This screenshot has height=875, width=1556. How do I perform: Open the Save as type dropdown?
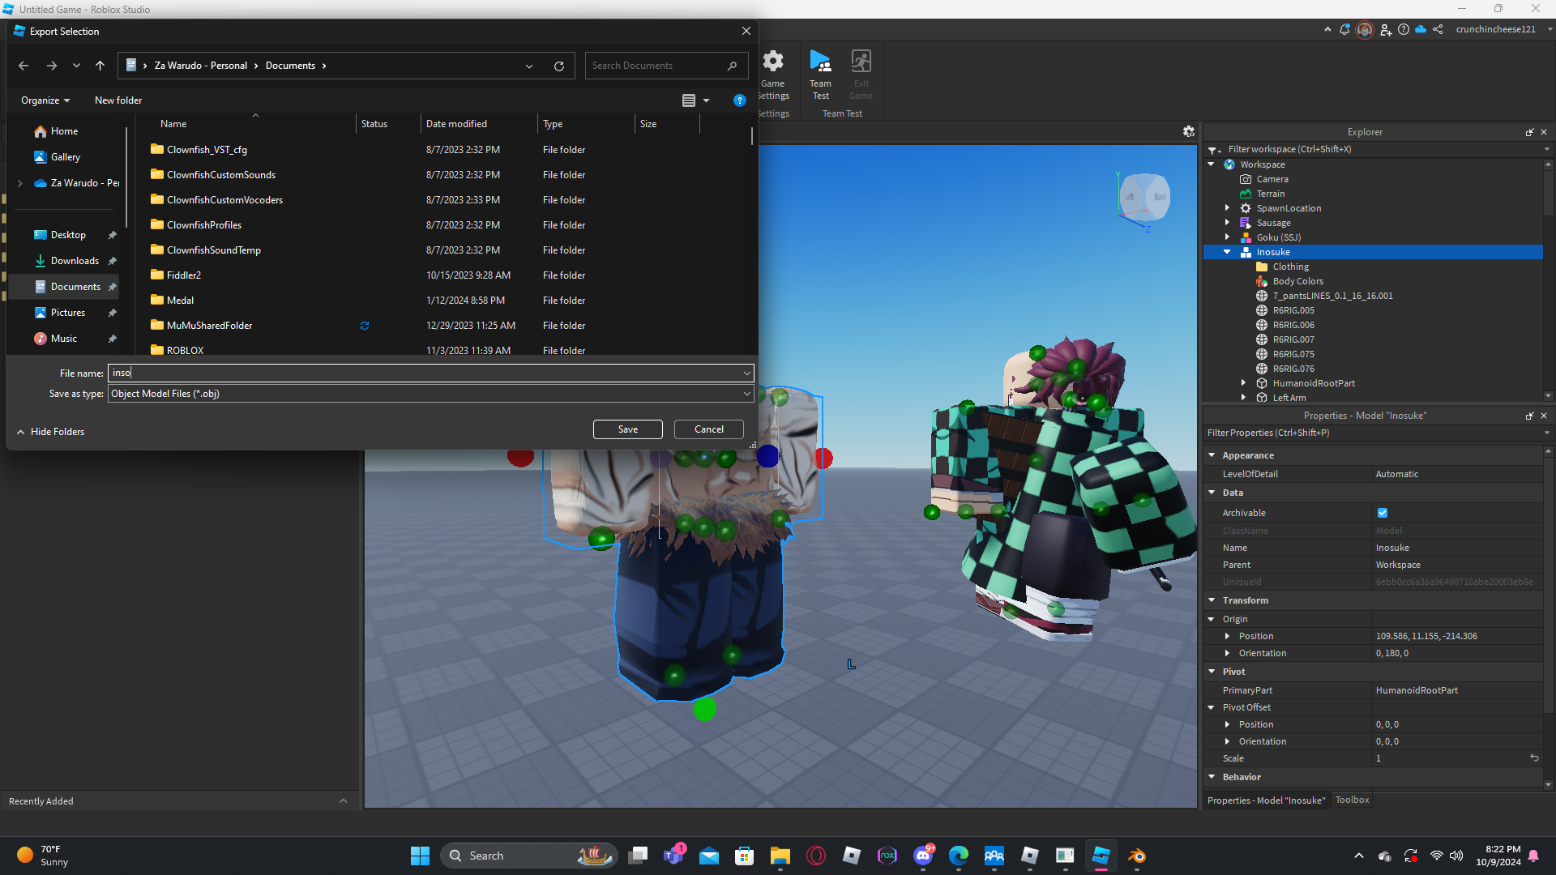746,394
